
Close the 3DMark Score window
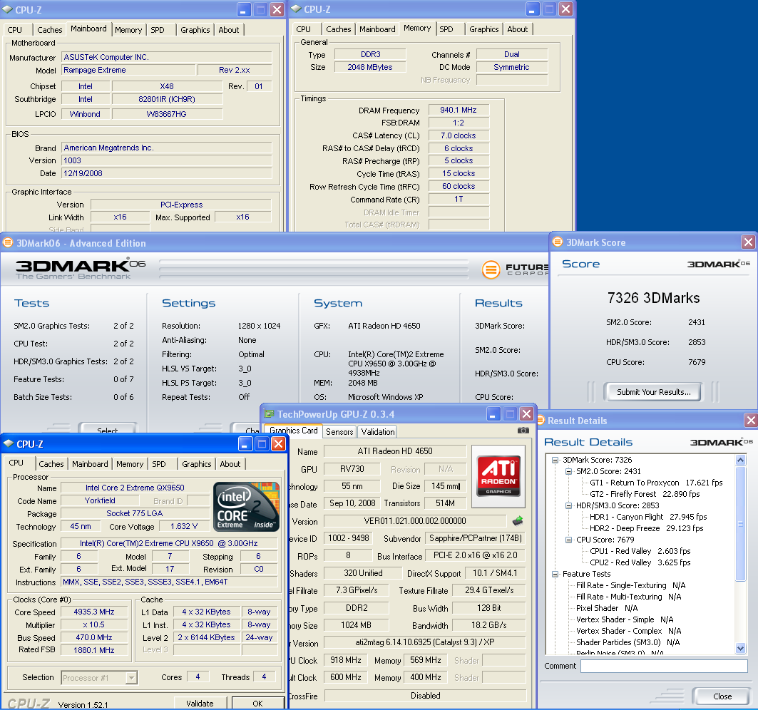[748, 242]
